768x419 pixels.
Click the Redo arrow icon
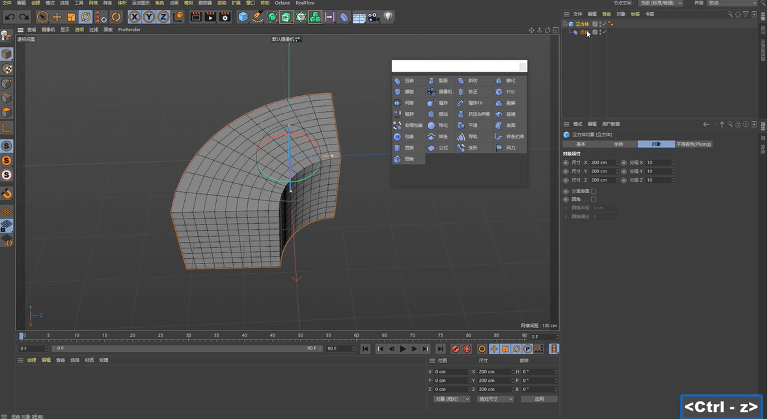(x=23, y=17)
